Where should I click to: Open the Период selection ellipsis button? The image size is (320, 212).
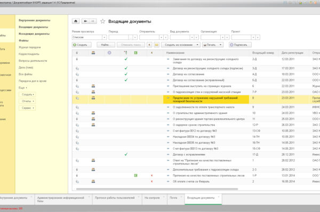point(131,37)
